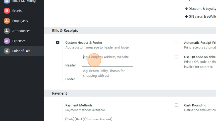This screenshot has height=121, width=216.
Task: Click the Gift cards & eWallet arrow icon
Action: [186, 17]
